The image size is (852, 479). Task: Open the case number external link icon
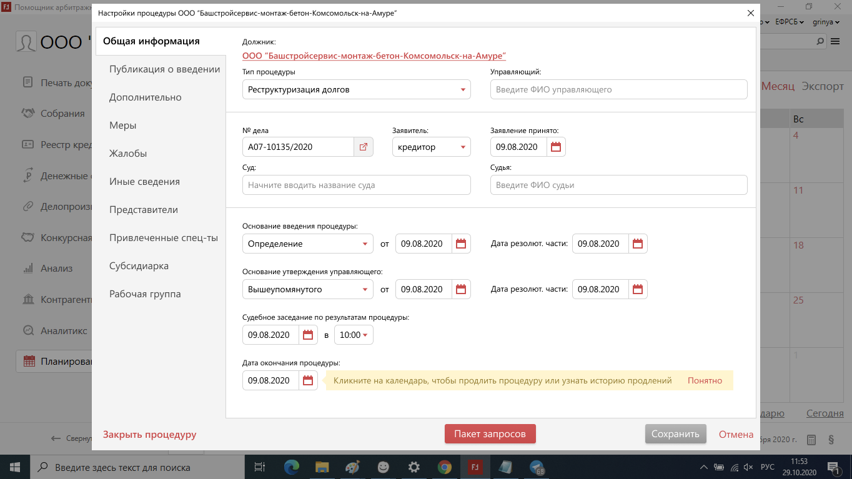pyautogui.click(x=364, y=147)
